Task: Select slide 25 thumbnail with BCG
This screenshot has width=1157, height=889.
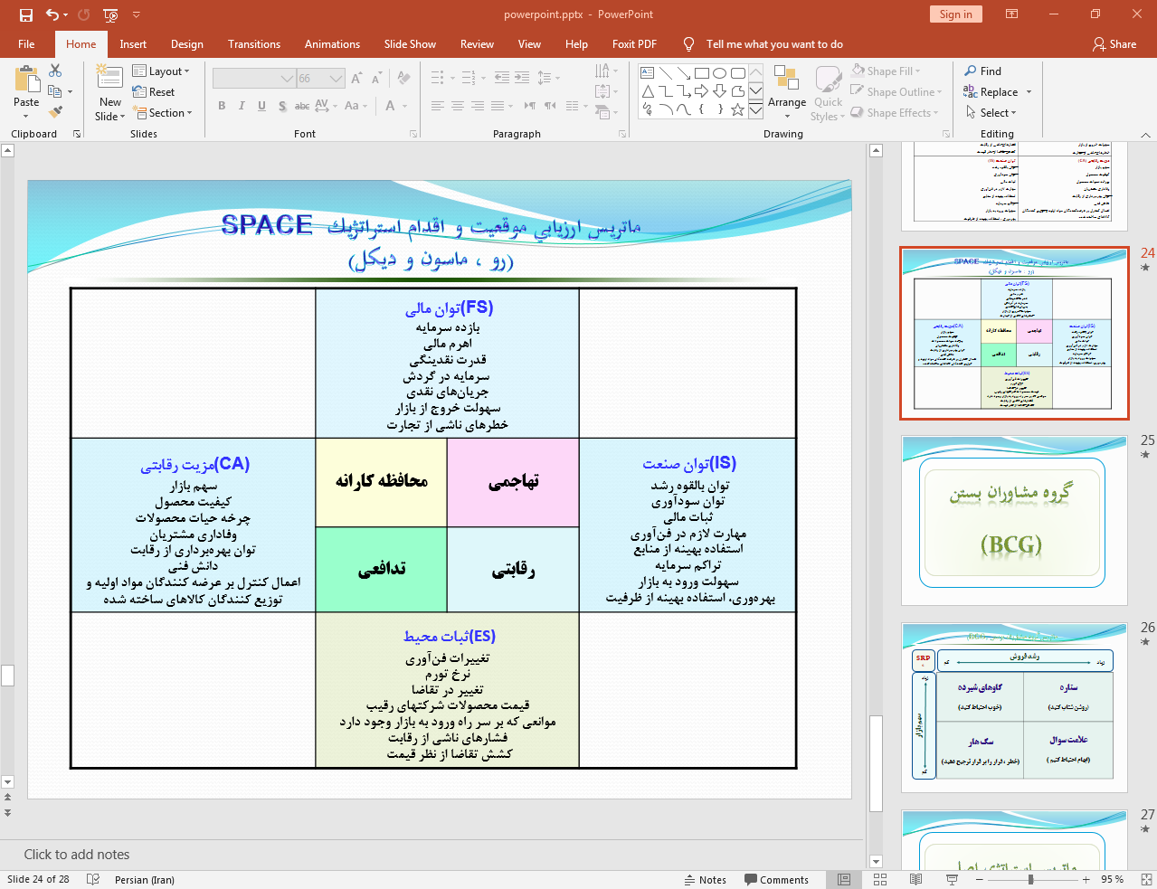Action: coord(1013,520)
